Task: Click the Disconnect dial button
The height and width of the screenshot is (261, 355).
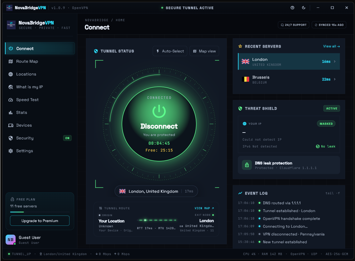Action: pyautogui.click(x=159, y=124)
